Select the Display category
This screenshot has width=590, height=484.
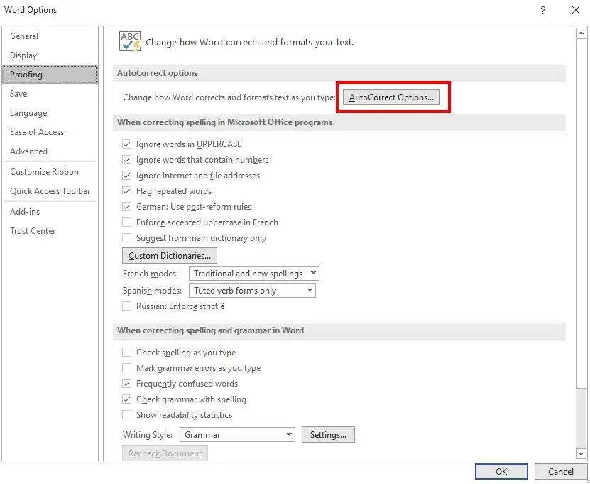pyautogui.click(x=50, y=55)
